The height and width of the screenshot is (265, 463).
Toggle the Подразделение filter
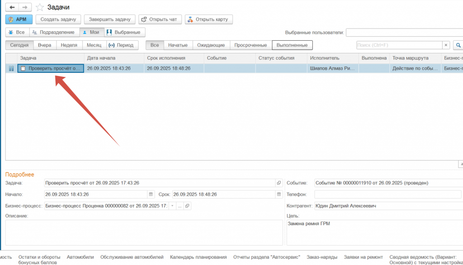[54, 32]
